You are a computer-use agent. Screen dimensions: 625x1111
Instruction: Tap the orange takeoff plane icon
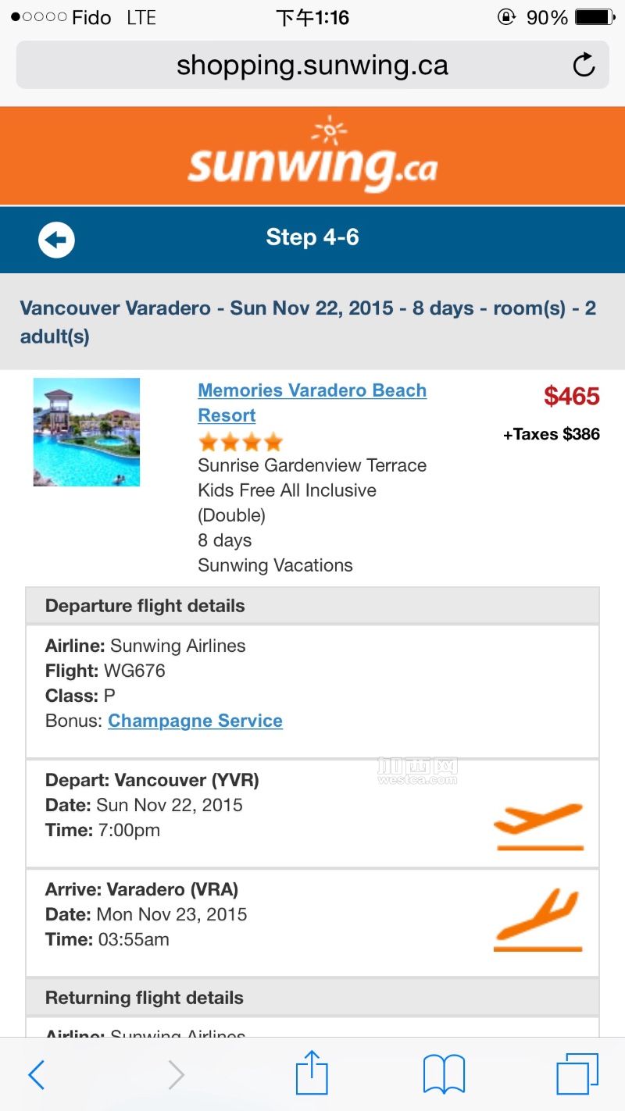tap(538, 826)
